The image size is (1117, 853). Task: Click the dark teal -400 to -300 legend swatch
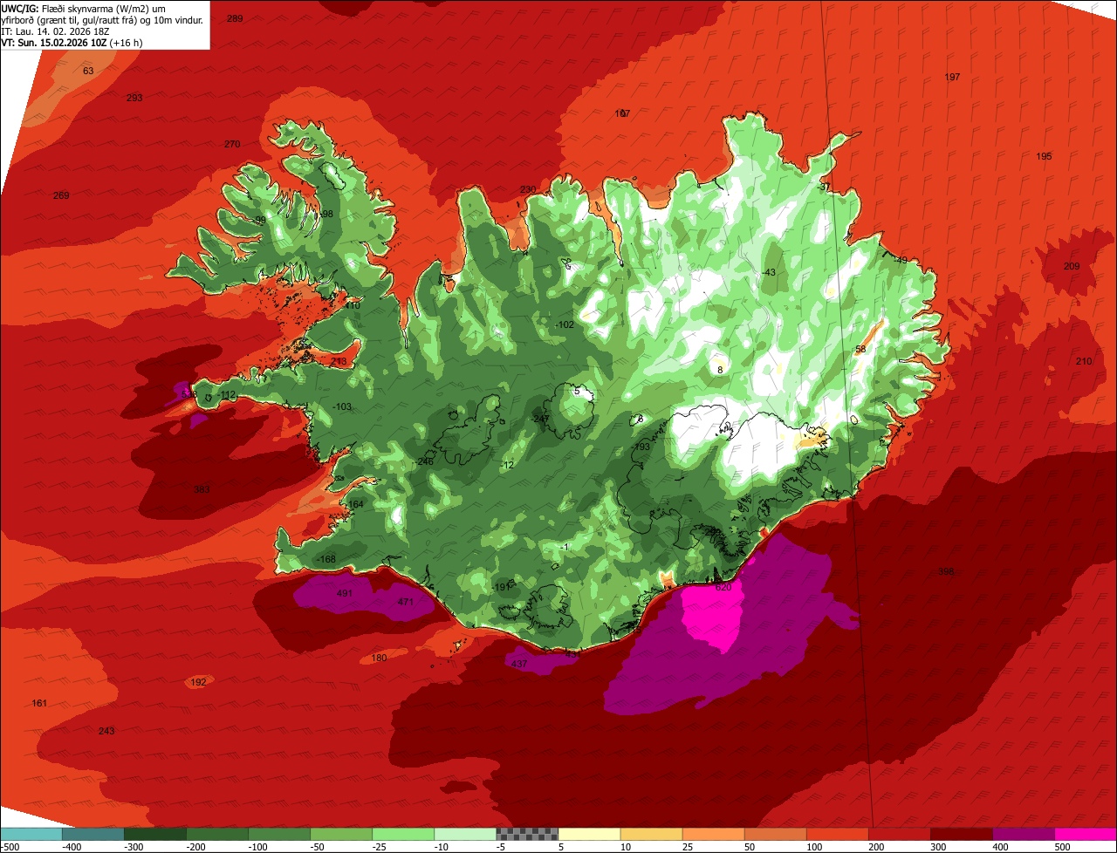point(93,833)
